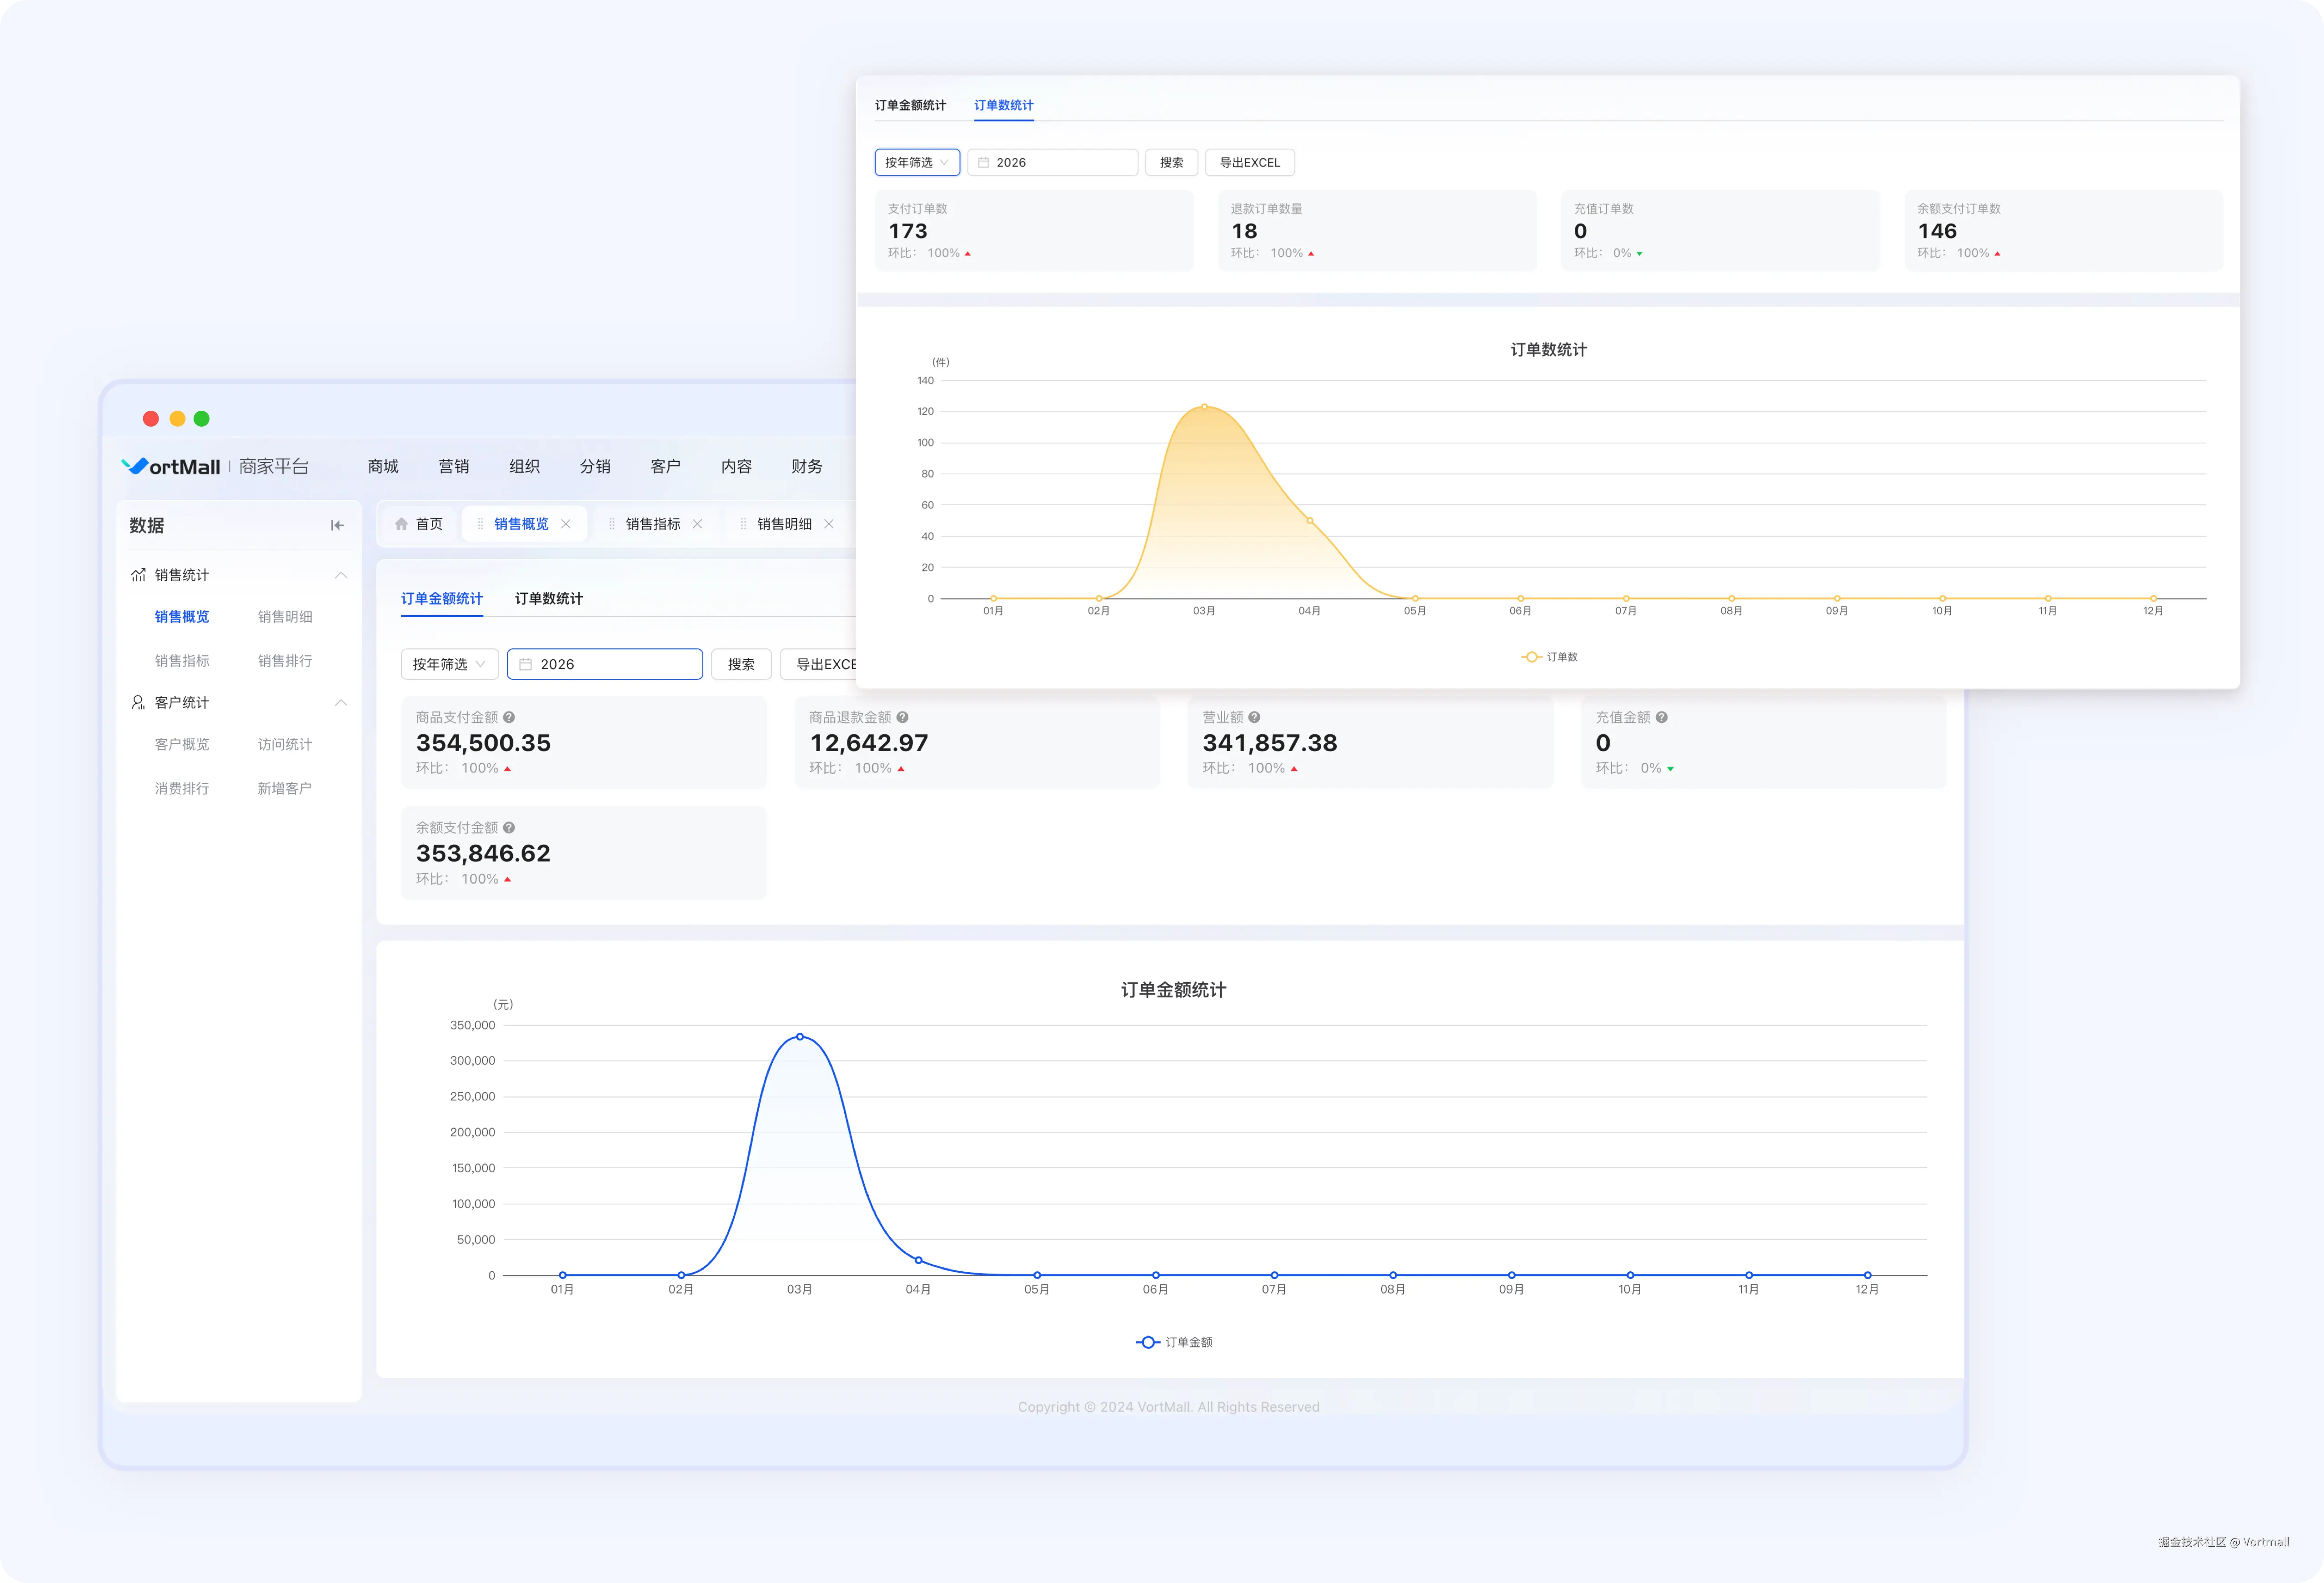Click help icon beside 商品支付金额

[509, 717]
